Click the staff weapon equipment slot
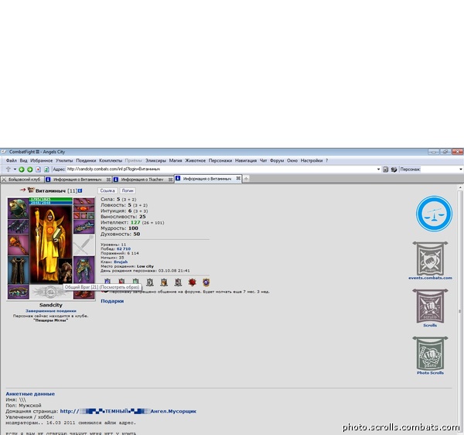 coord(18,245)
